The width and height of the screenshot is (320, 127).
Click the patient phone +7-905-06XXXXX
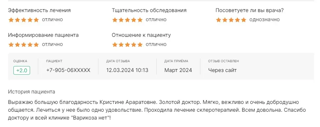[x=68, y=70]
